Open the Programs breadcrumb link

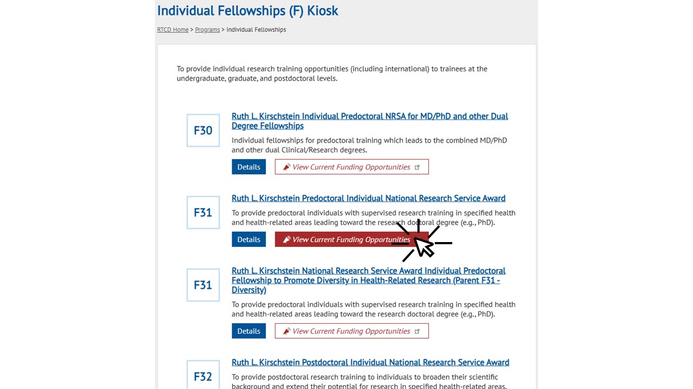(x=207, y=30)
